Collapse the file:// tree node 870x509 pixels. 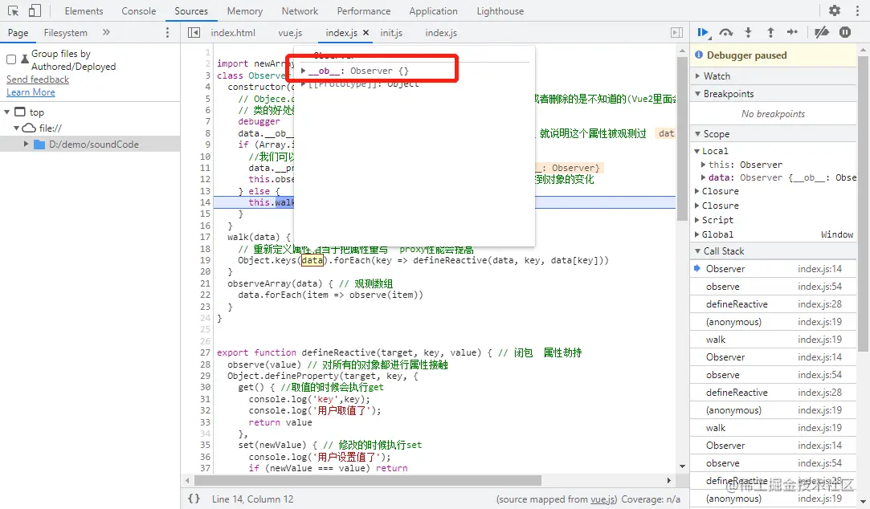point(16,128)
